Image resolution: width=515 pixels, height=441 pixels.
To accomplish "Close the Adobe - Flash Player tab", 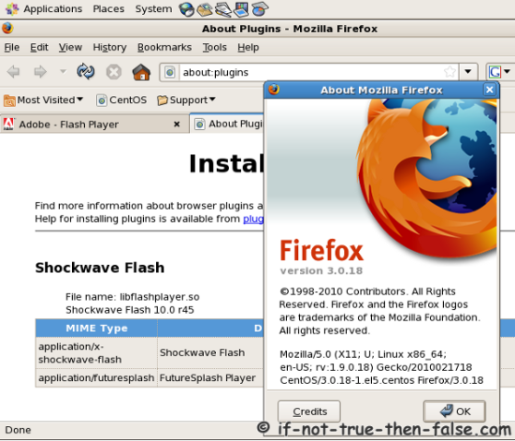I will click(x=176, y=125).
